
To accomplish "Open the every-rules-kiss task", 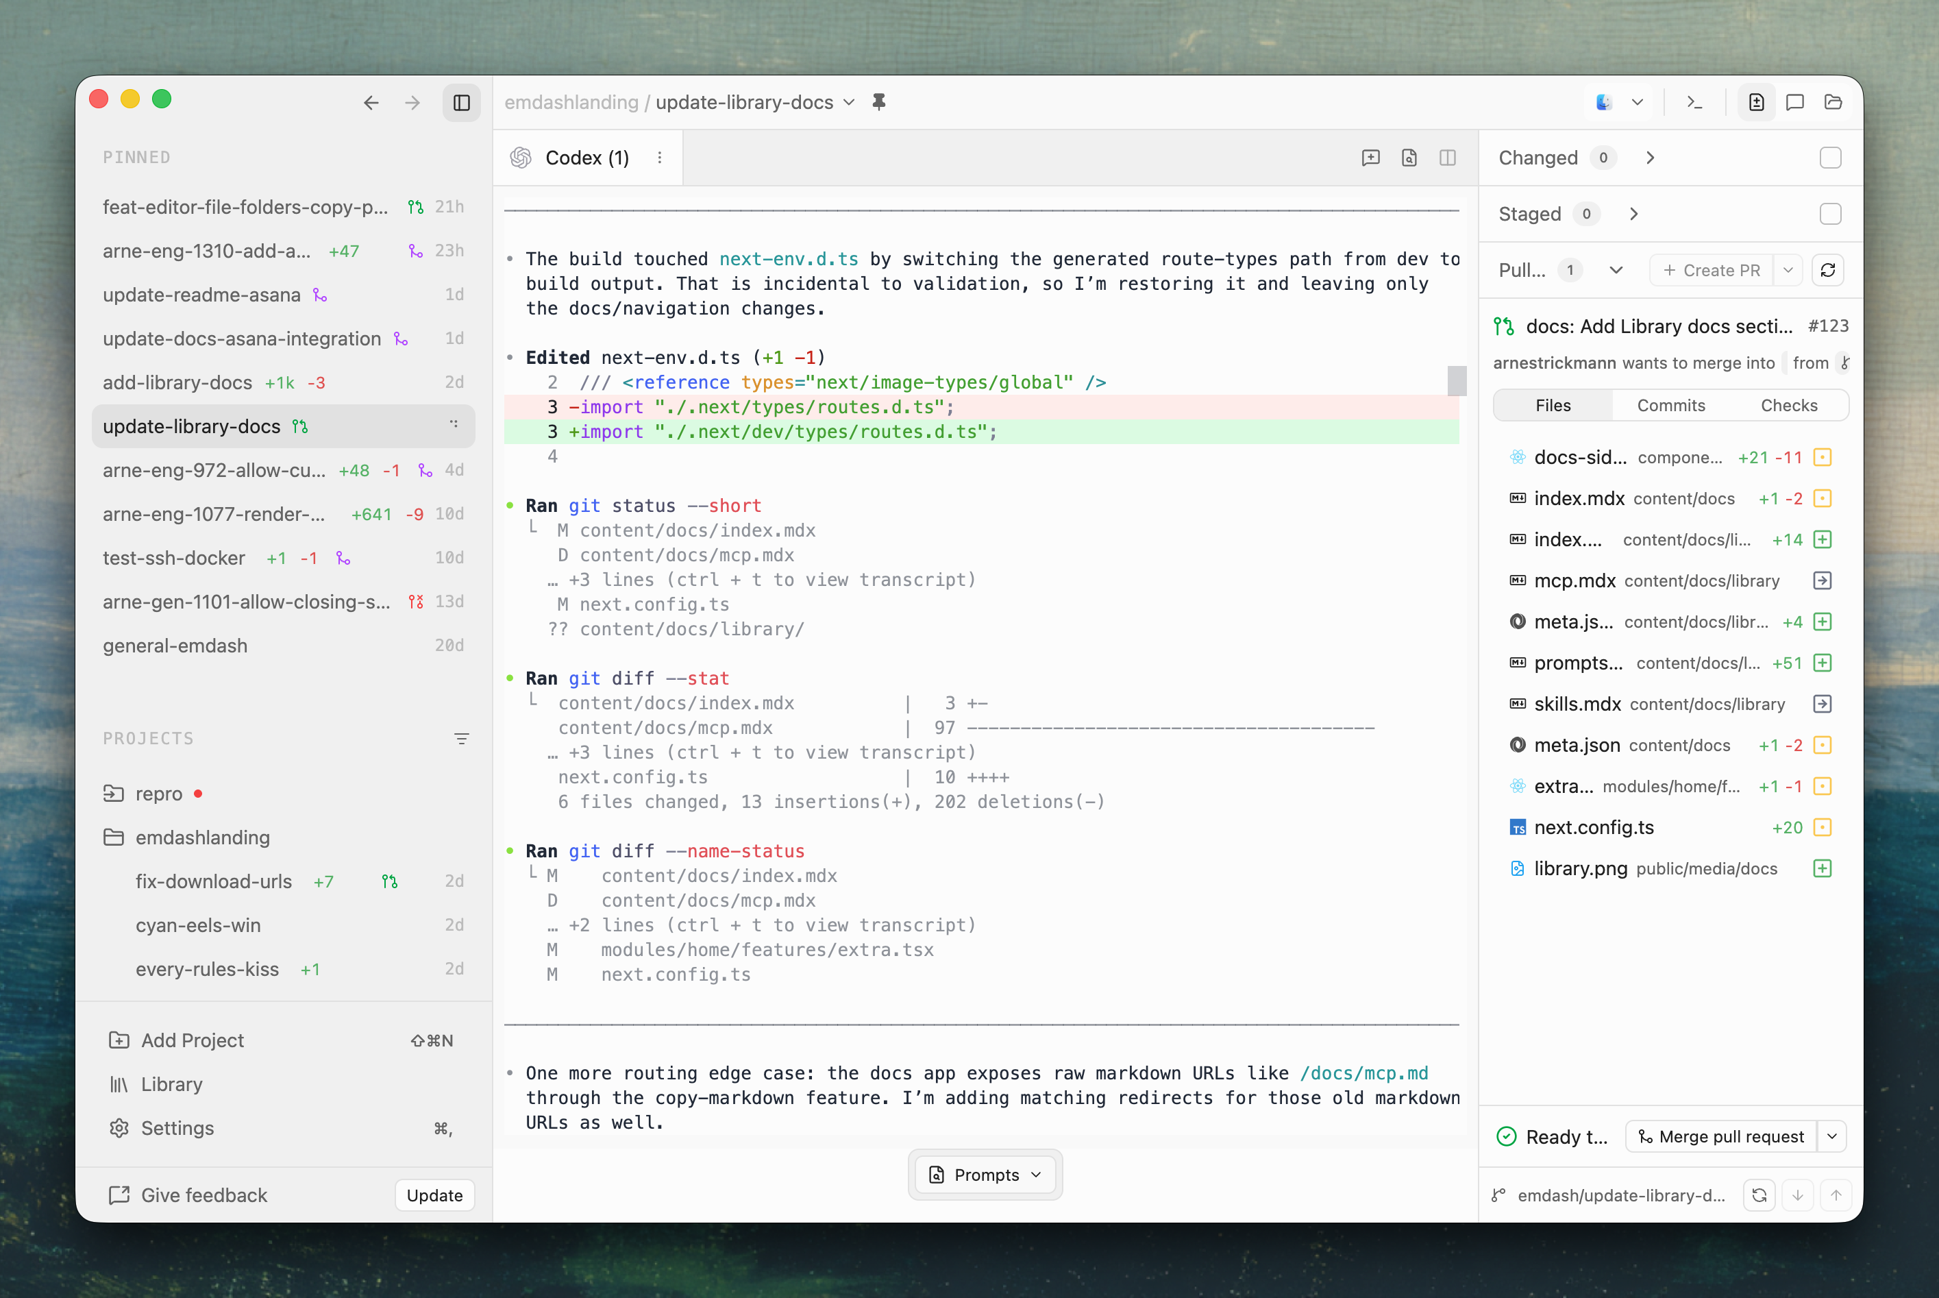I will [283, 969].
